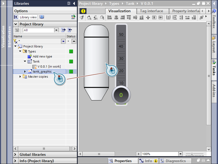Click the export library icon in Options

(73, 17)
